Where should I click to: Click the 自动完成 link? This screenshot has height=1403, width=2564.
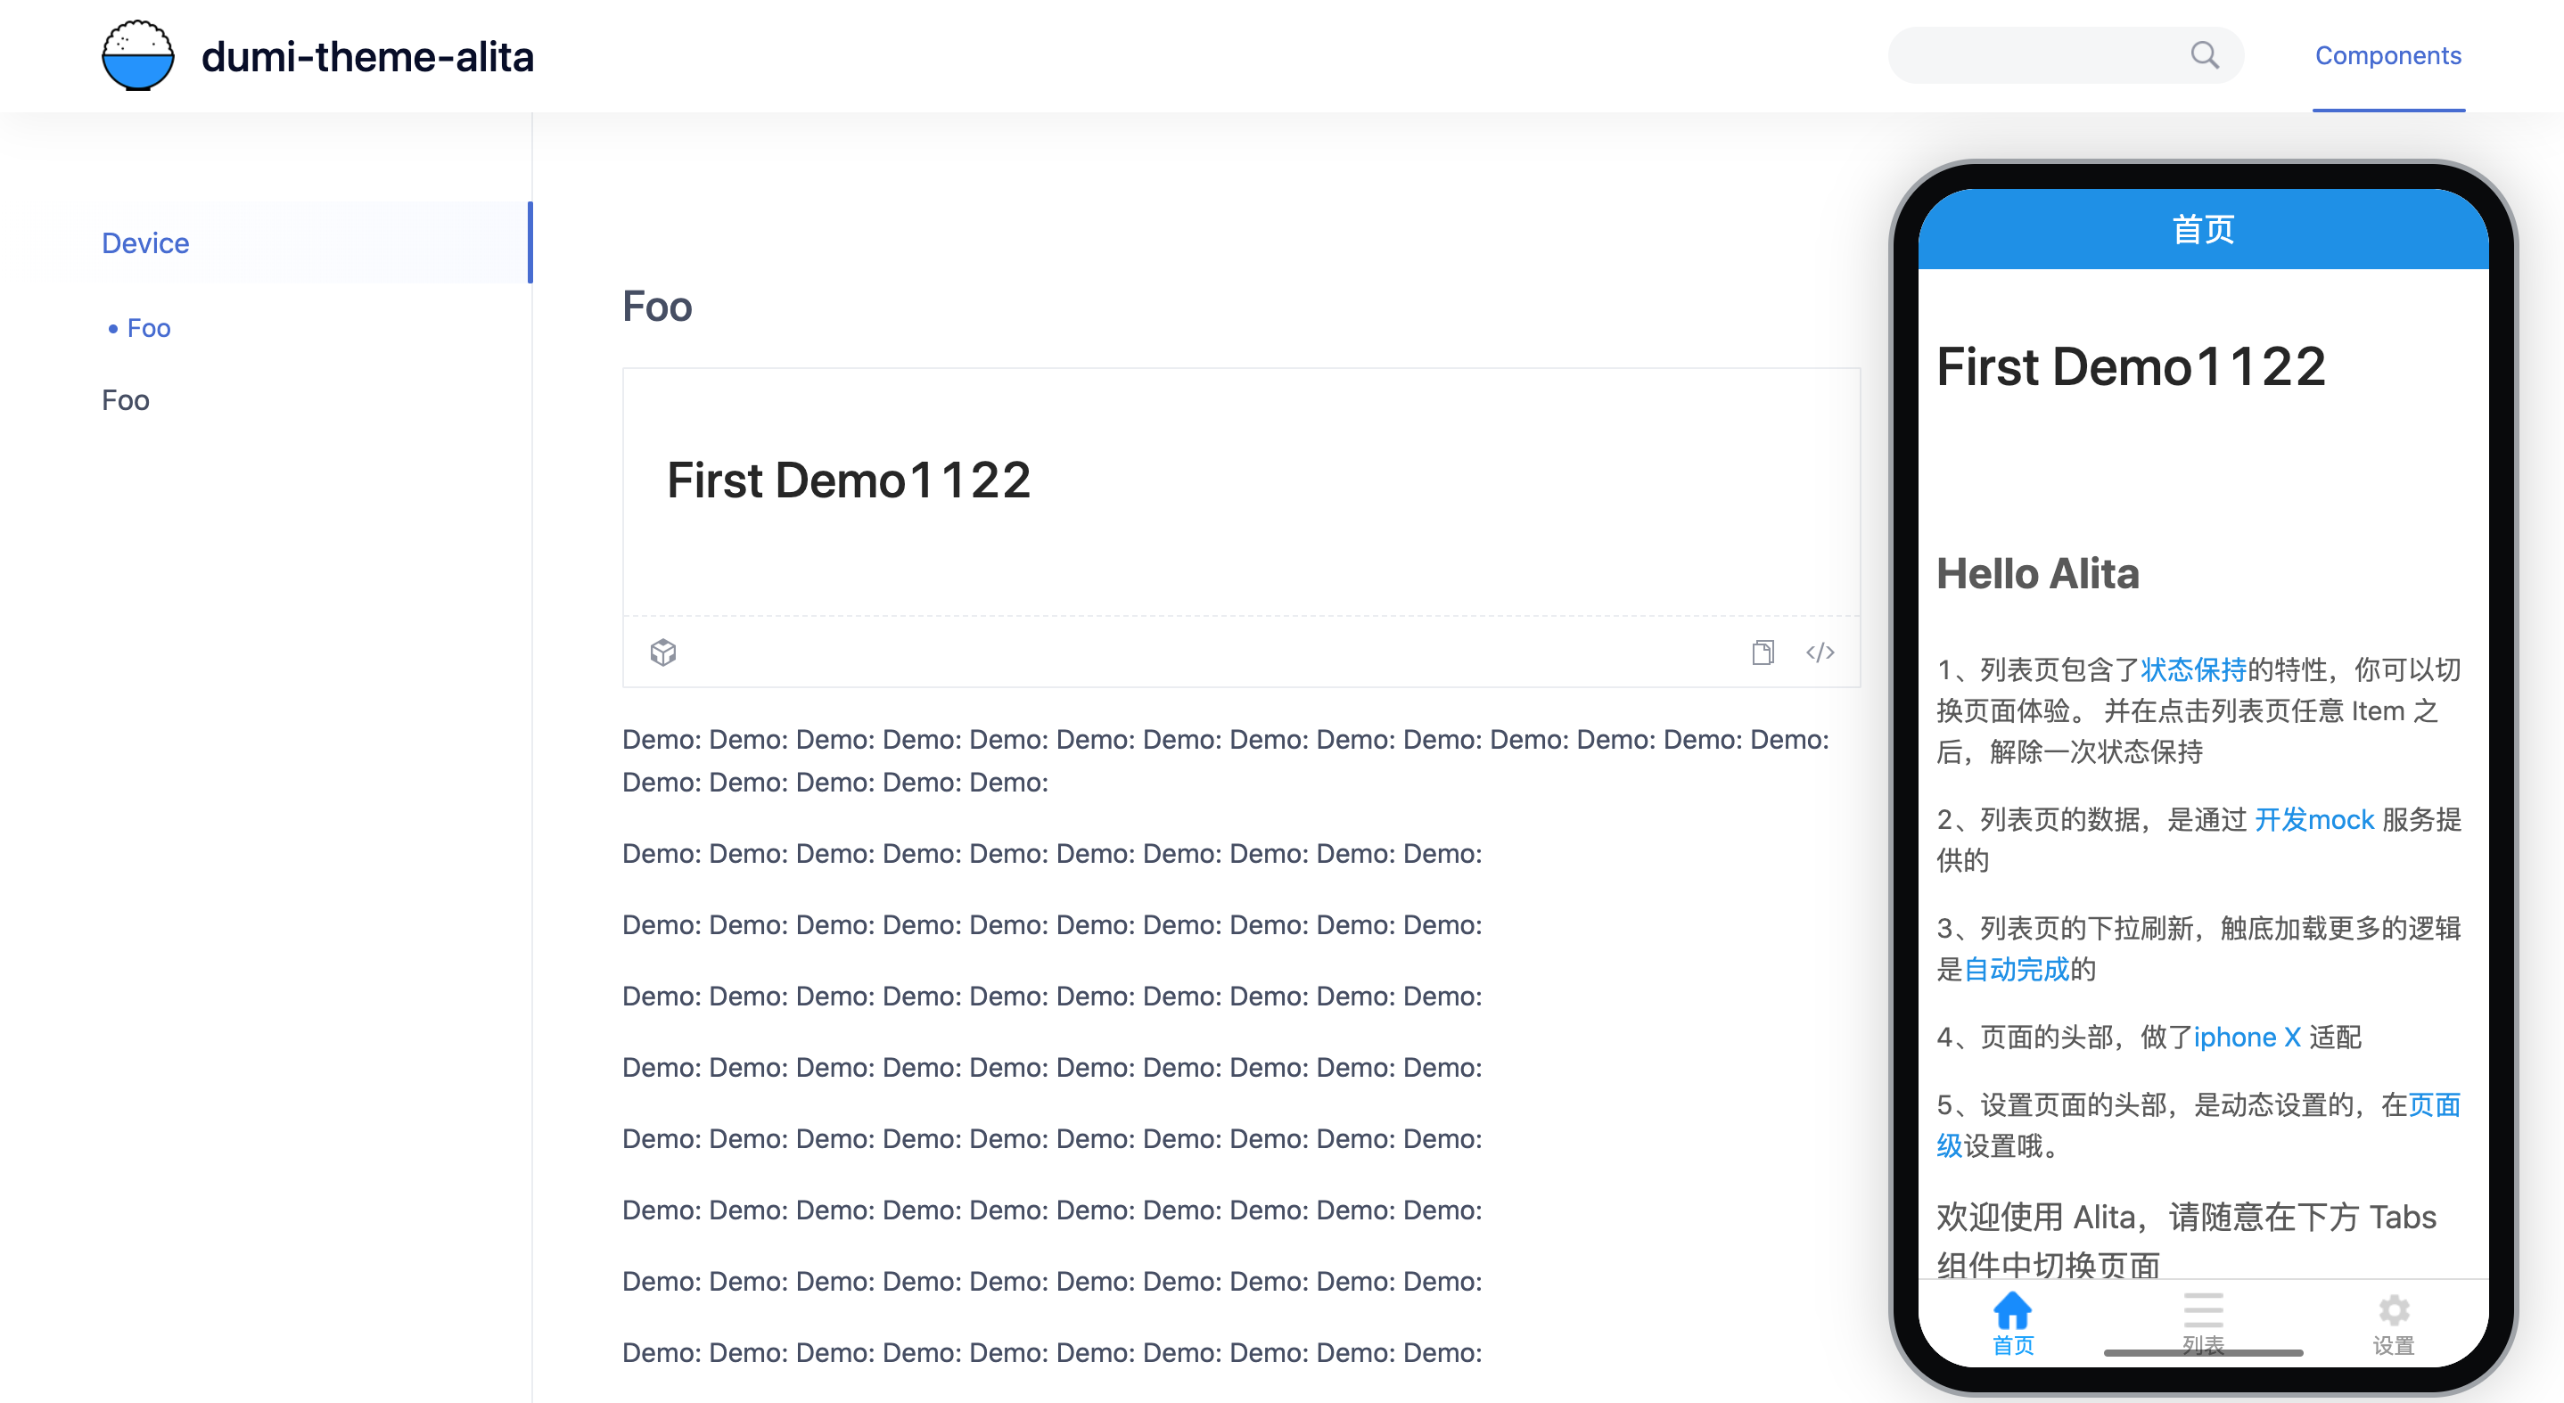pyautogui.click(x=2016, y=968)
